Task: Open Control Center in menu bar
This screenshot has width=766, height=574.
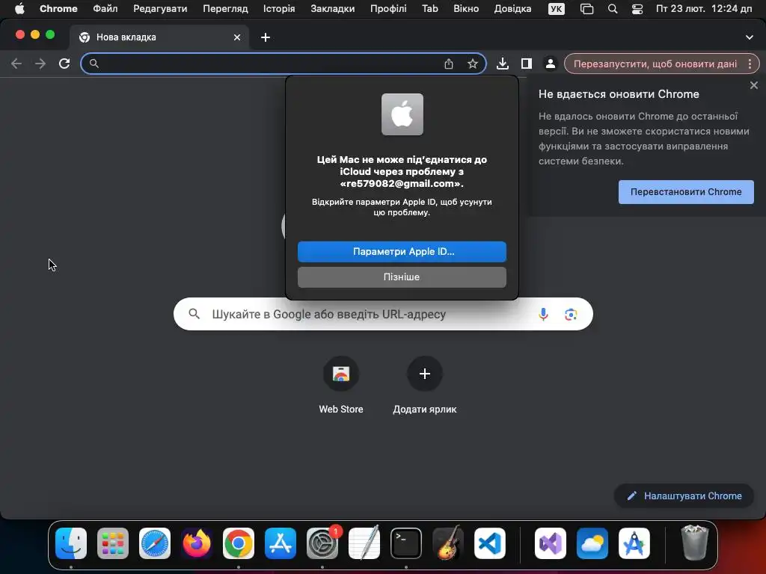Action: coord(637,9)
